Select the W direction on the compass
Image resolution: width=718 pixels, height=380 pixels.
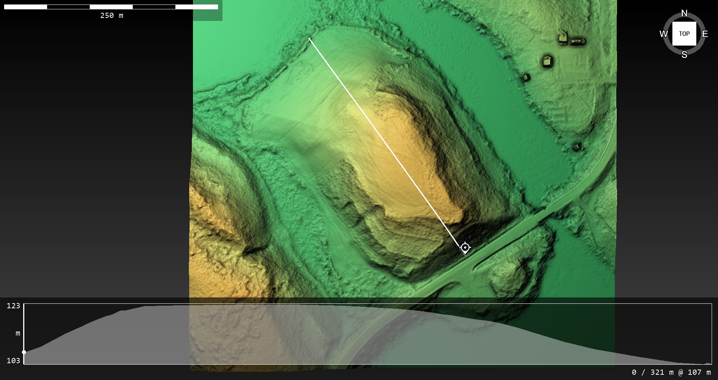[663, 34]
